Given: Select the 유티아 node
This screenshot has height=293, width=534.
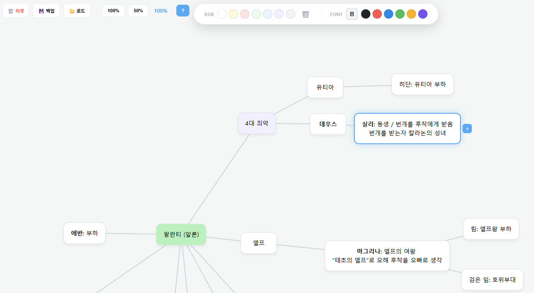Looking at the screenshot, I should (x=325, y=87).
